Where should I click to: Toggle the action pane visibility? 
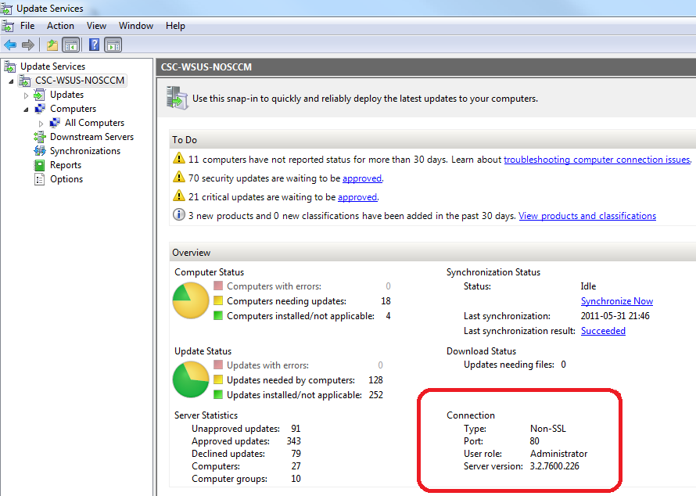(x=113, y=45)
